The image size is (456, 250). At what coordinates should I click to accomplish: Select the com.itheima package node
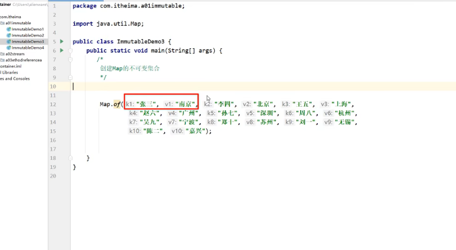pyautogui.click(x=12, y=17)
